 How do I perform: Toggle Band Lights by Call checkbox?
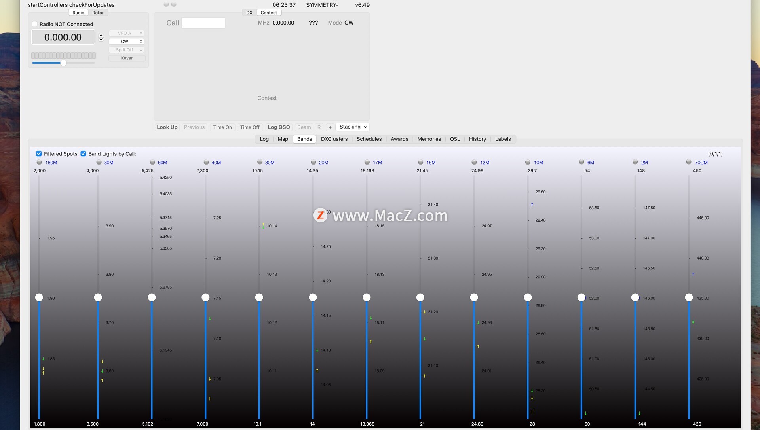pyautogui.click(x=84, y=154)
